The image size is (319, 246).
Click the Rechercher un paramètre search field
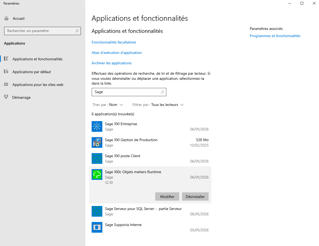pos(40,31)
